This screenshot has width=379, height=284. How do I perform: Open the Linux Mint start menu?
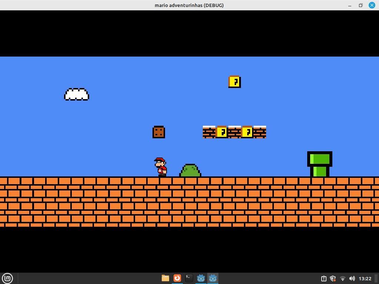tap(7, 278)
